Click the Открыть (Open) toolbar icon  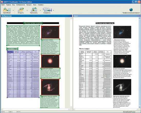point(21,10)
